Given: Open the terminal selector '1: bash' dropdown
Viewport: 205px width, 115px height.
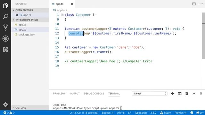Looking at the screenshot, I should [150, 94].
